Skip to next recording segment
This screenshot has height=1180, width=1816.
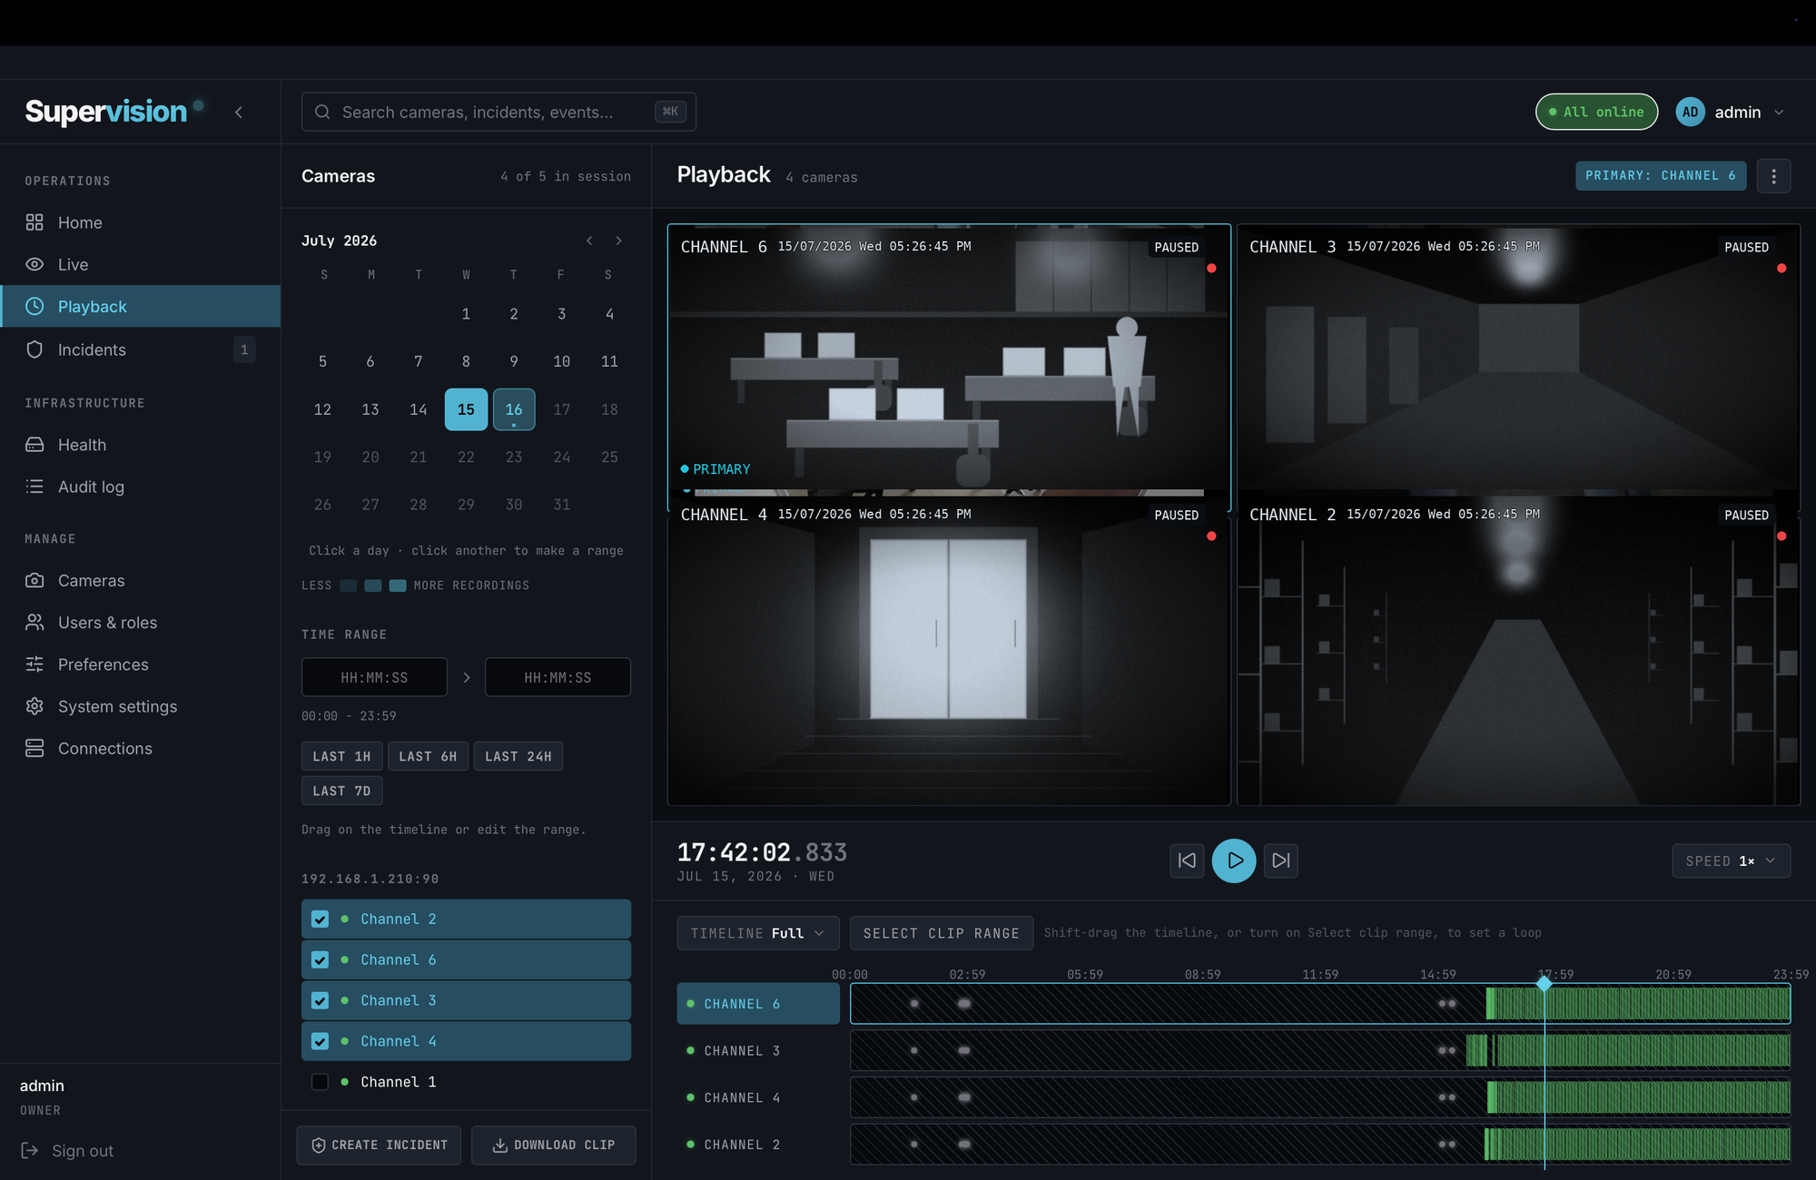(1281, 860)
